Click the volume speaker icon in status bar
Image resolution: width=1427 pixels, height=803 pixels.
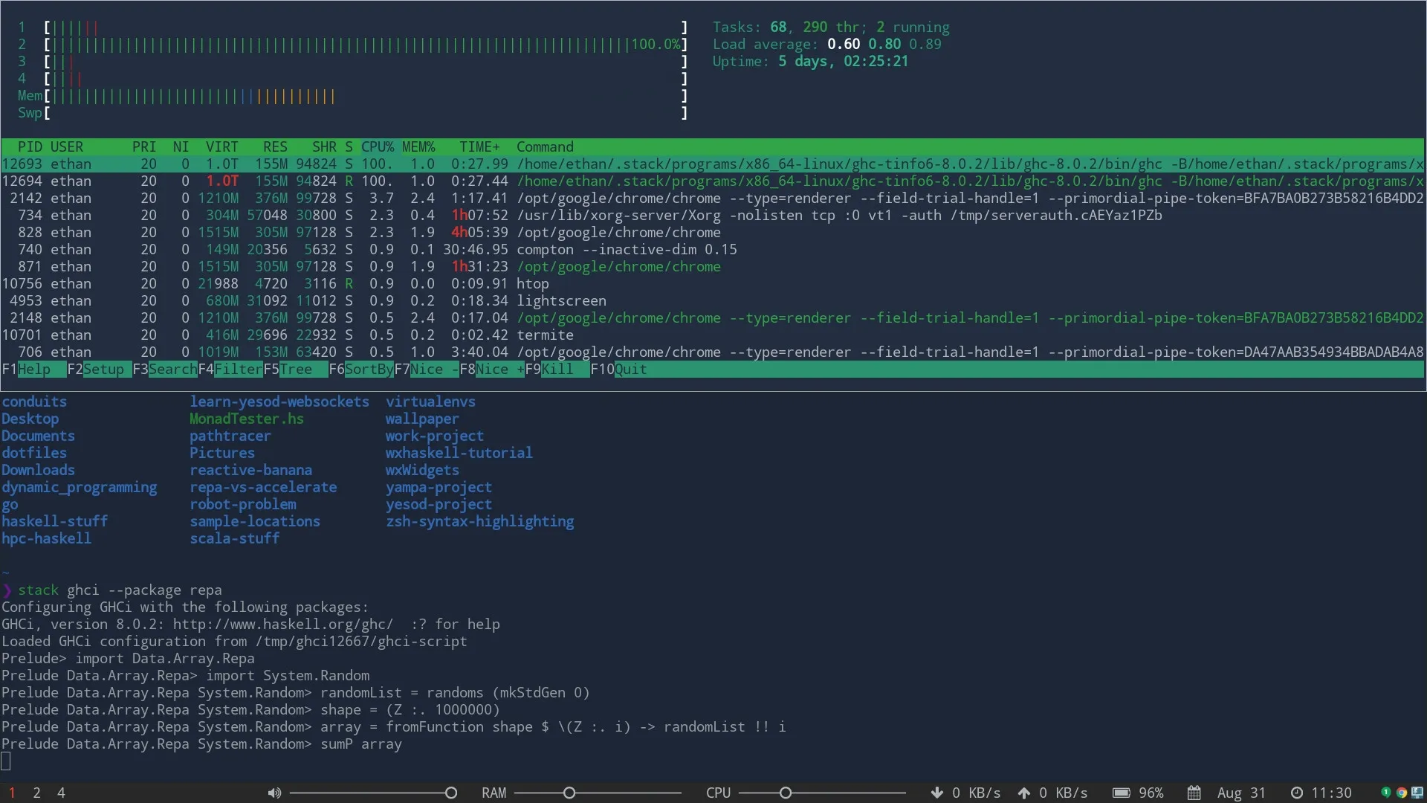click(274, 793)
